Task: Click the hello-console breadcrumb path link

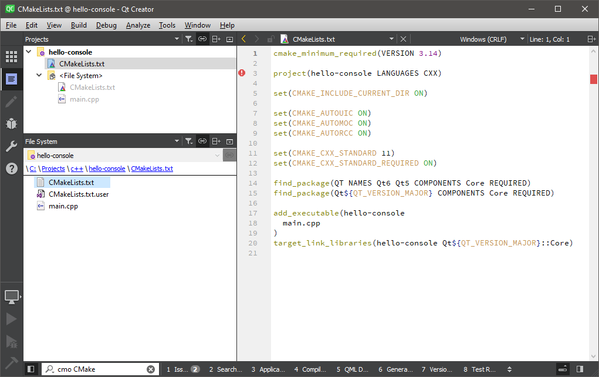Action: (x=107, y=169)
